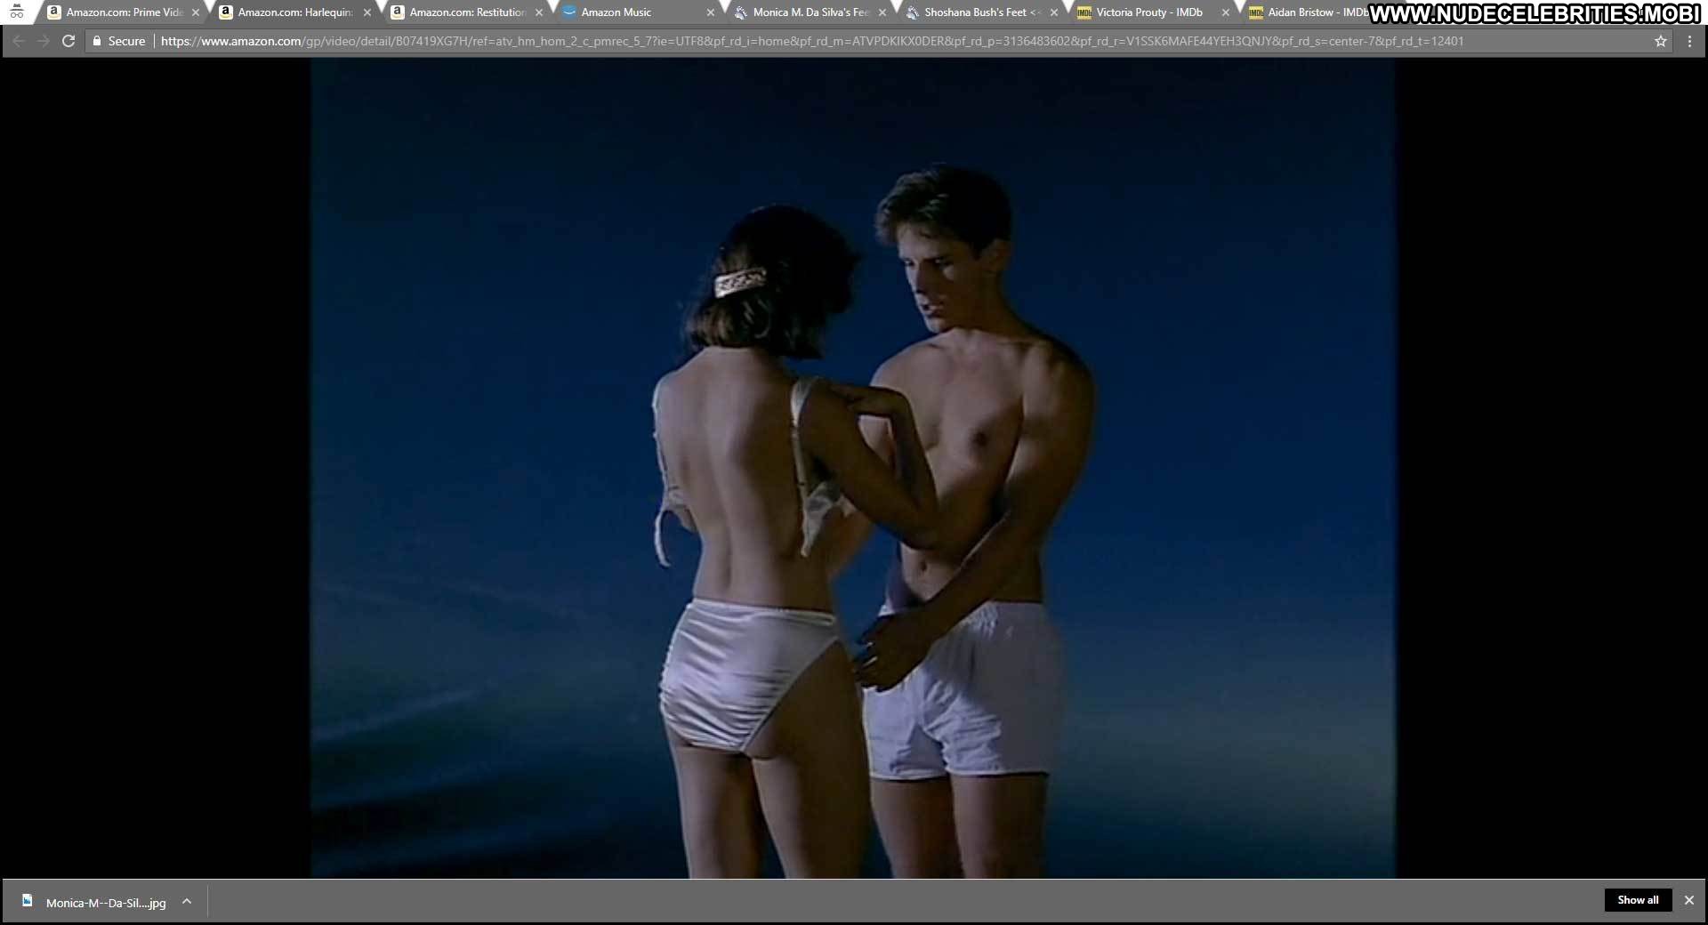The width and height of the screenshot is (1708, 925).
Task: Click the video player area
Action: pyautogui.click(x=852, y=468)
